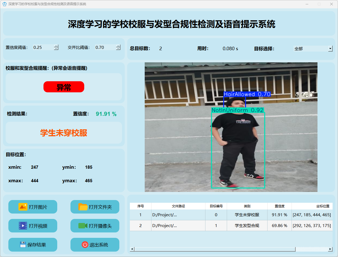The image size is (338, 257).
Task: Quit using the 退出系统 button
Action: (x=95, y=245)
